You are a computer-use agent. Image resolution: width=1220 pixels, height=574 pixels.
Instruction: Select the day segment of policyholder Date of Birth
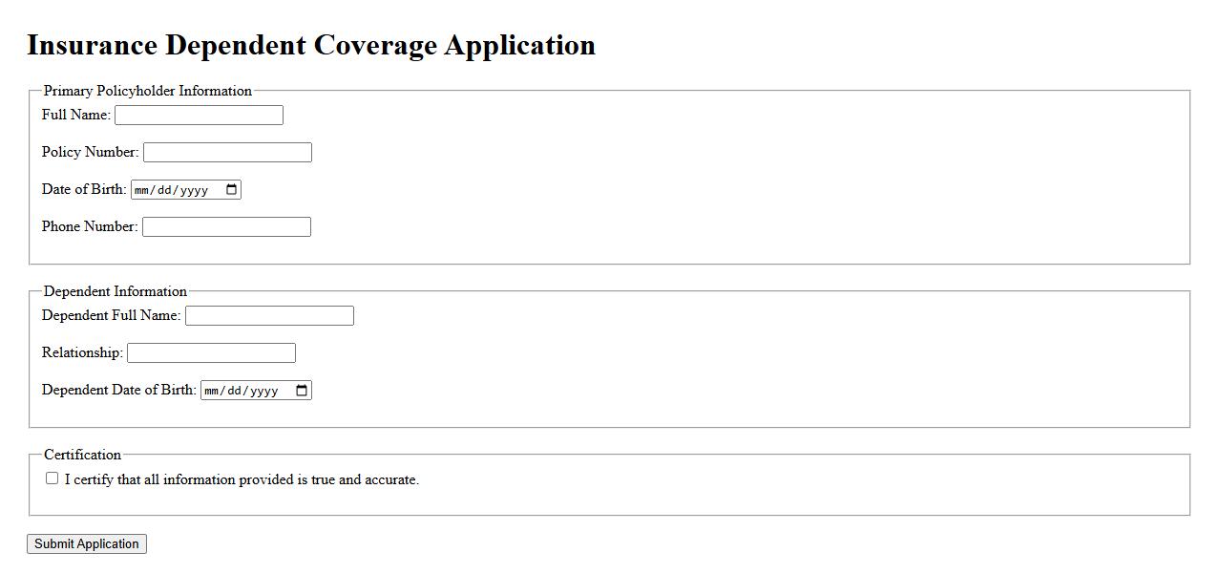pos(165,190)
